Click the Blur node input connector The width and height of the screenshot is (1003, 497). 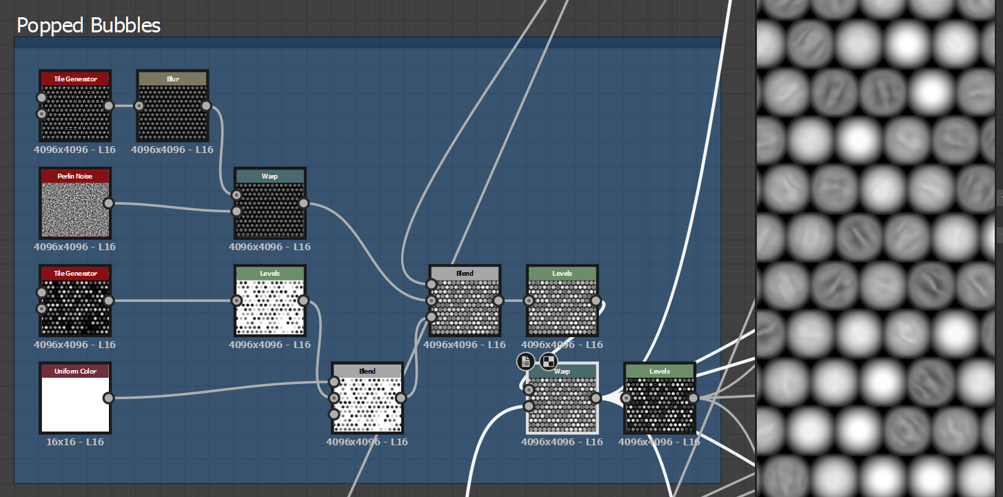139,105
